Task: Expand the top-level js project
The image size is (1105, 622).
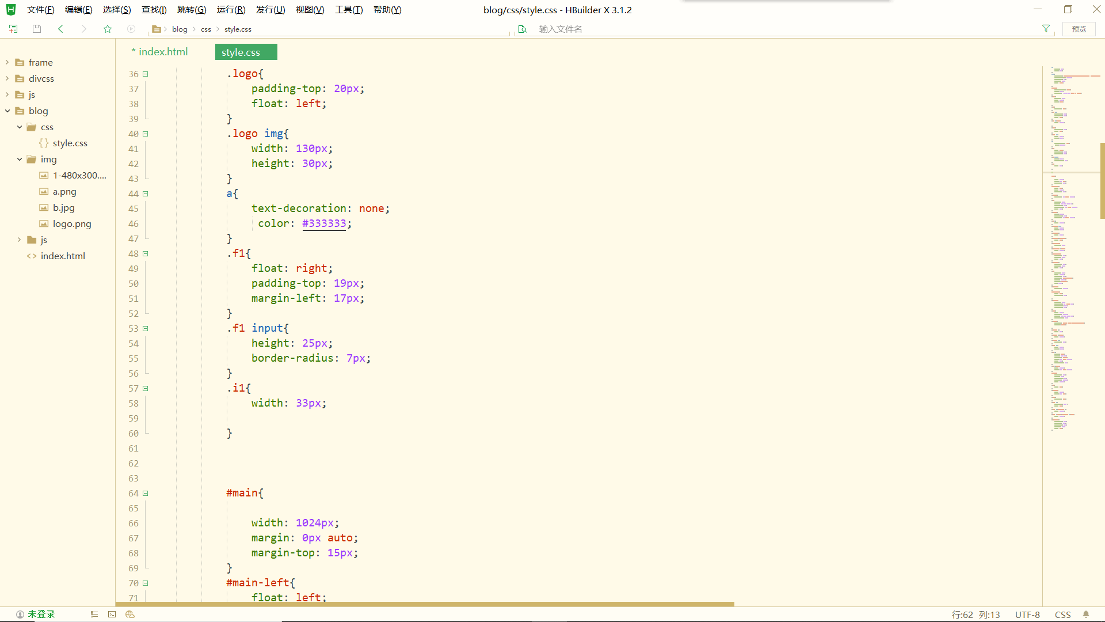Action: coord(7,94)
